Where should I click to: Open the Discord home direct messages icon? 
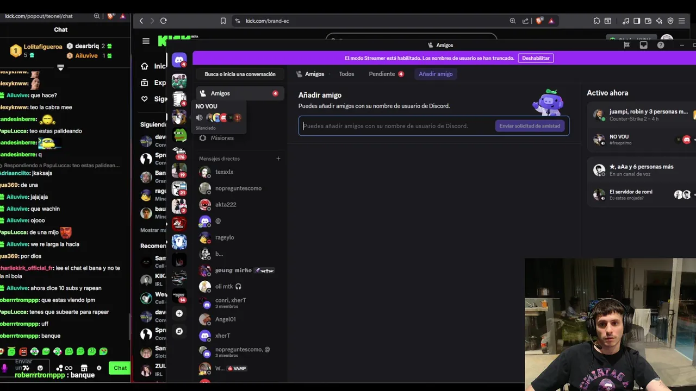tap(179, 60)
